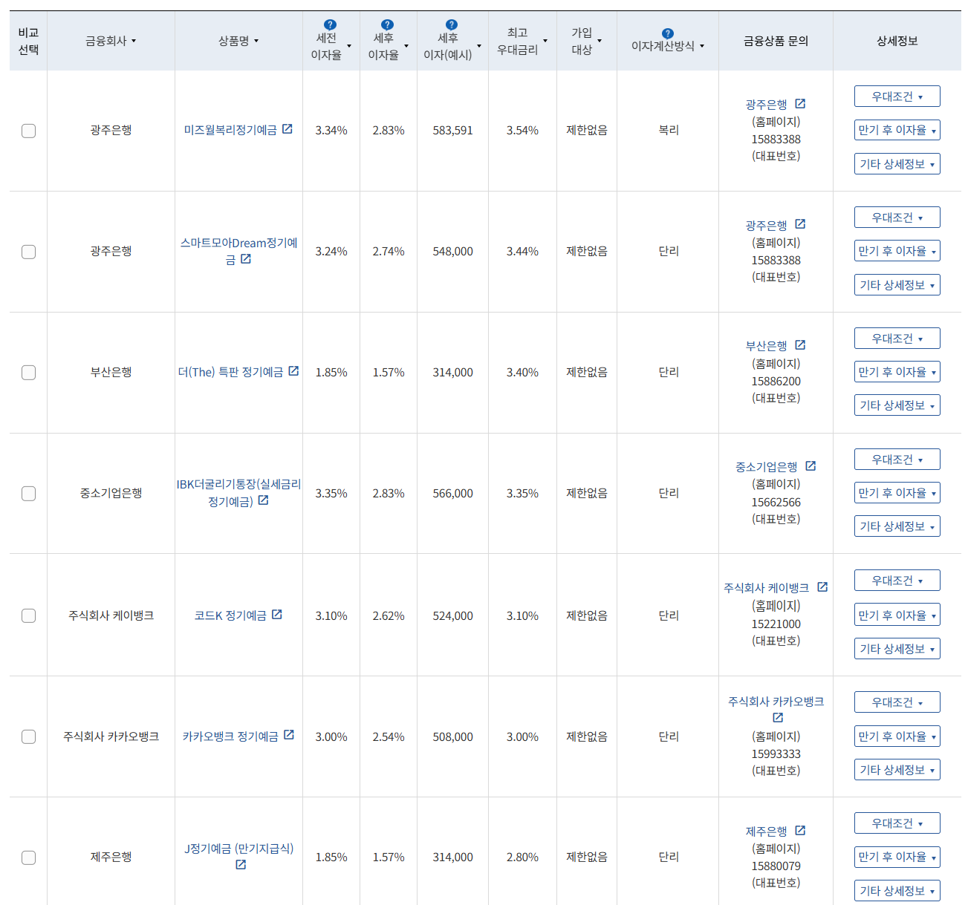
Task: Expand 만기 후 이자율 for 미즈월복리정기예금
Action: pyautogui.click(x=897, y=130)
